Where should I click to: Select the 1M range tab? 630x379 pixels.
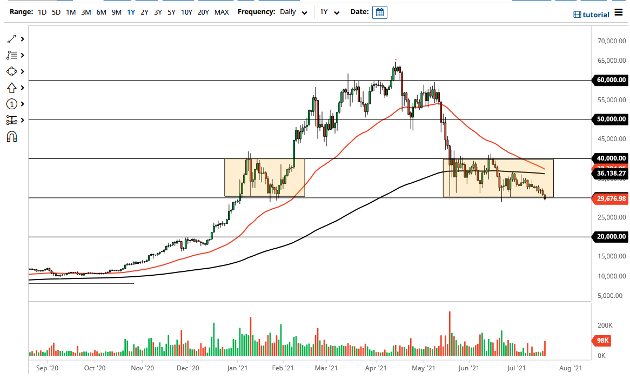click(71, 12)
